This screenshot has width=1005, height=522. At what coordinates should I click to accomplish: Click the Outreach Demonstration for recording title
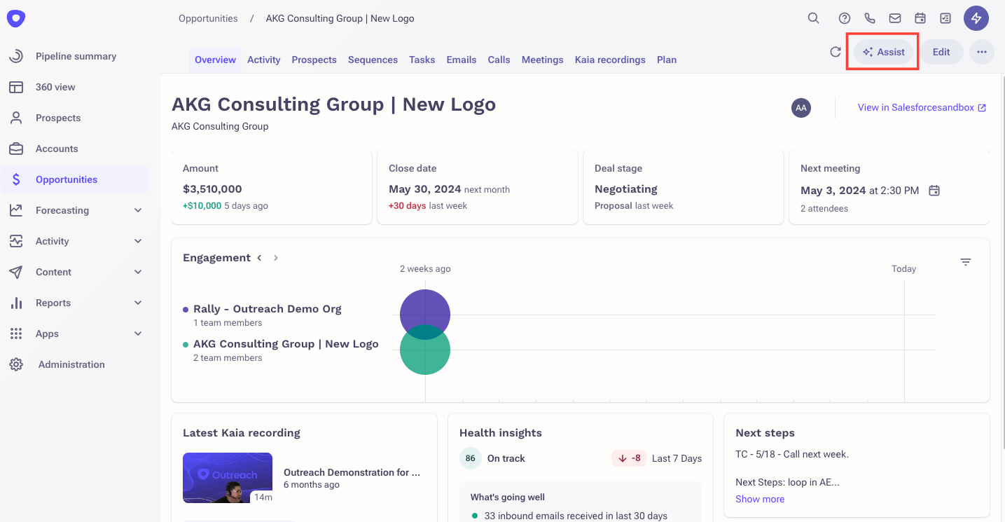(352, 472)
